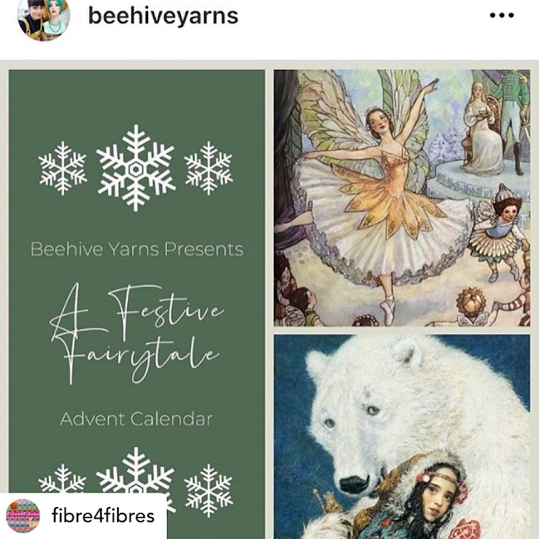
Task: Click the large center snowflake at top
Action: tap(136, 168)
